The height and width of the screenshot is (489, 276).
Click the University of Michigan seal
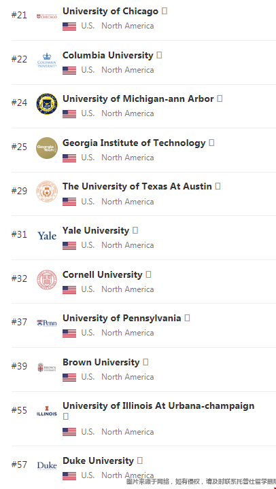[47, 104]
